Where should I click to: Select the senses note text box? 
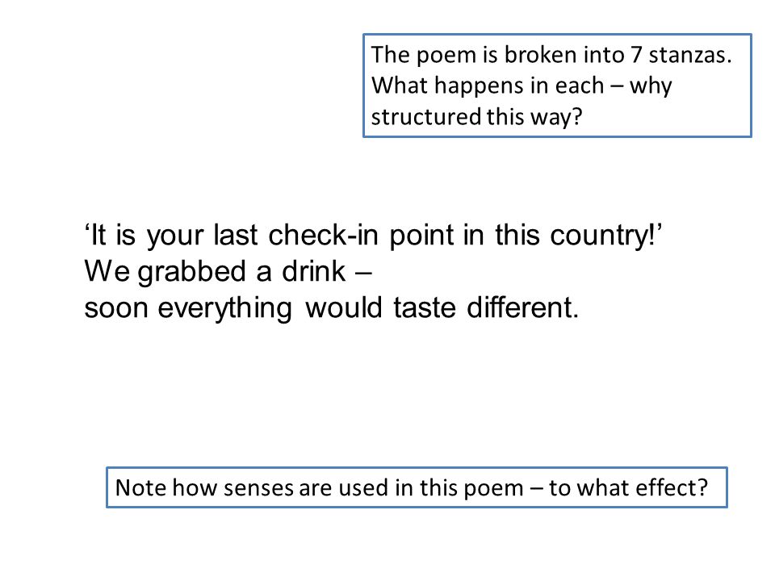(x=417, y=487)
